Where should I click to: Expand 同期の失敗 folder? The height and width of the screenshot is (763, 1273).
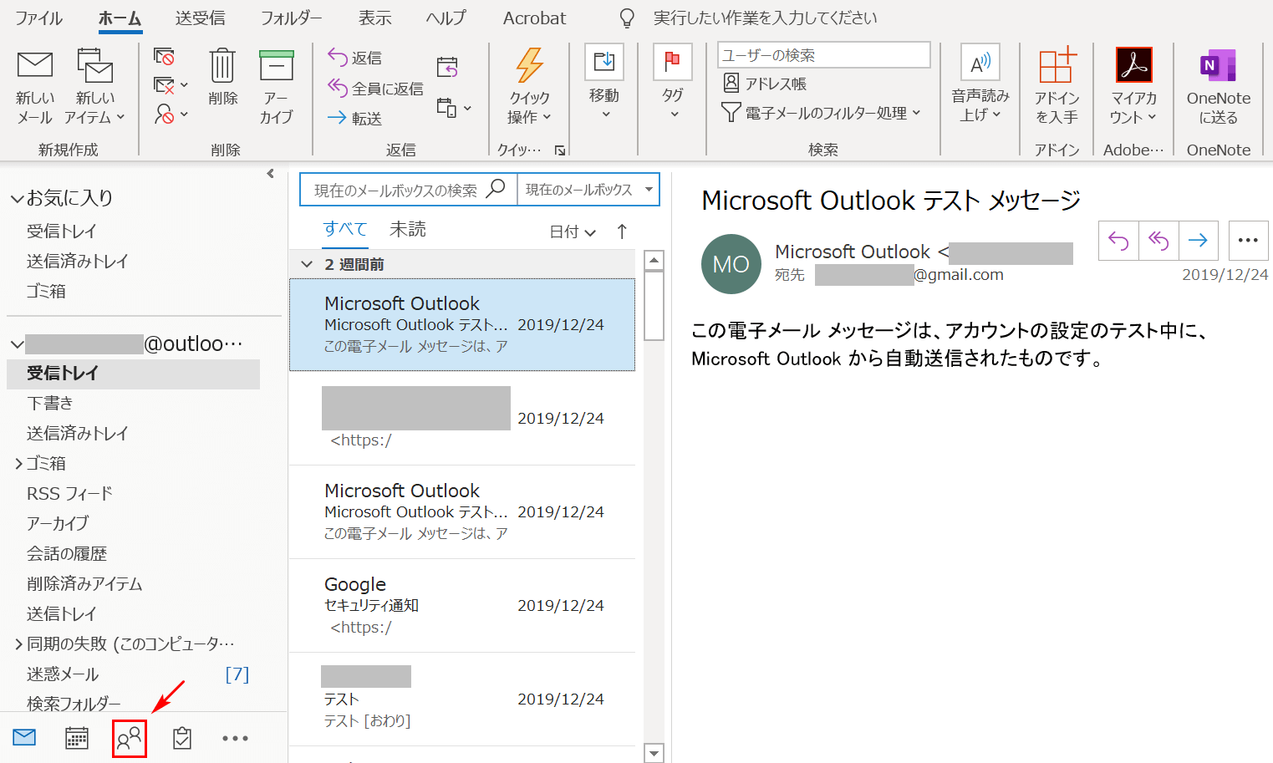click(x=18, y=644)
